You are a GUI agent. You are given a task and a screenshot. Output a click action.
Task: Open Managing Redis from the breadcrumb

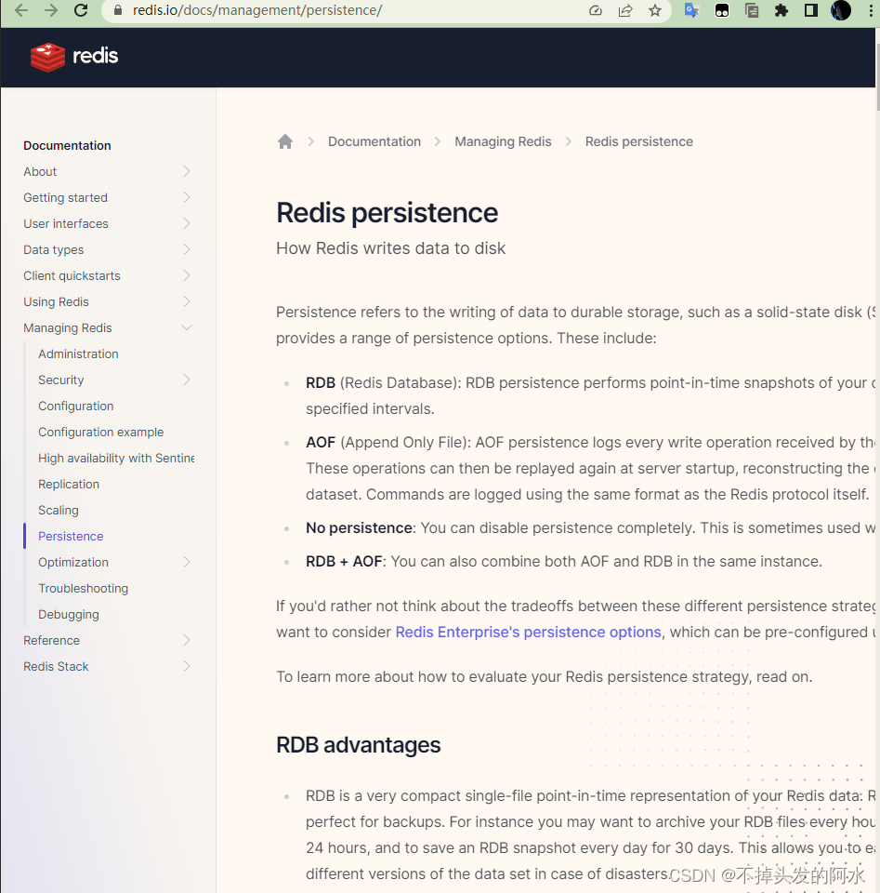503,140
